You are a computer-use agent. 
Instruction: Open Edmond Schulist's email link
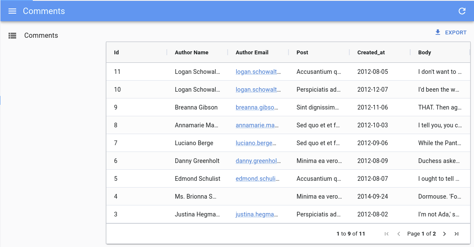point(257,179)
